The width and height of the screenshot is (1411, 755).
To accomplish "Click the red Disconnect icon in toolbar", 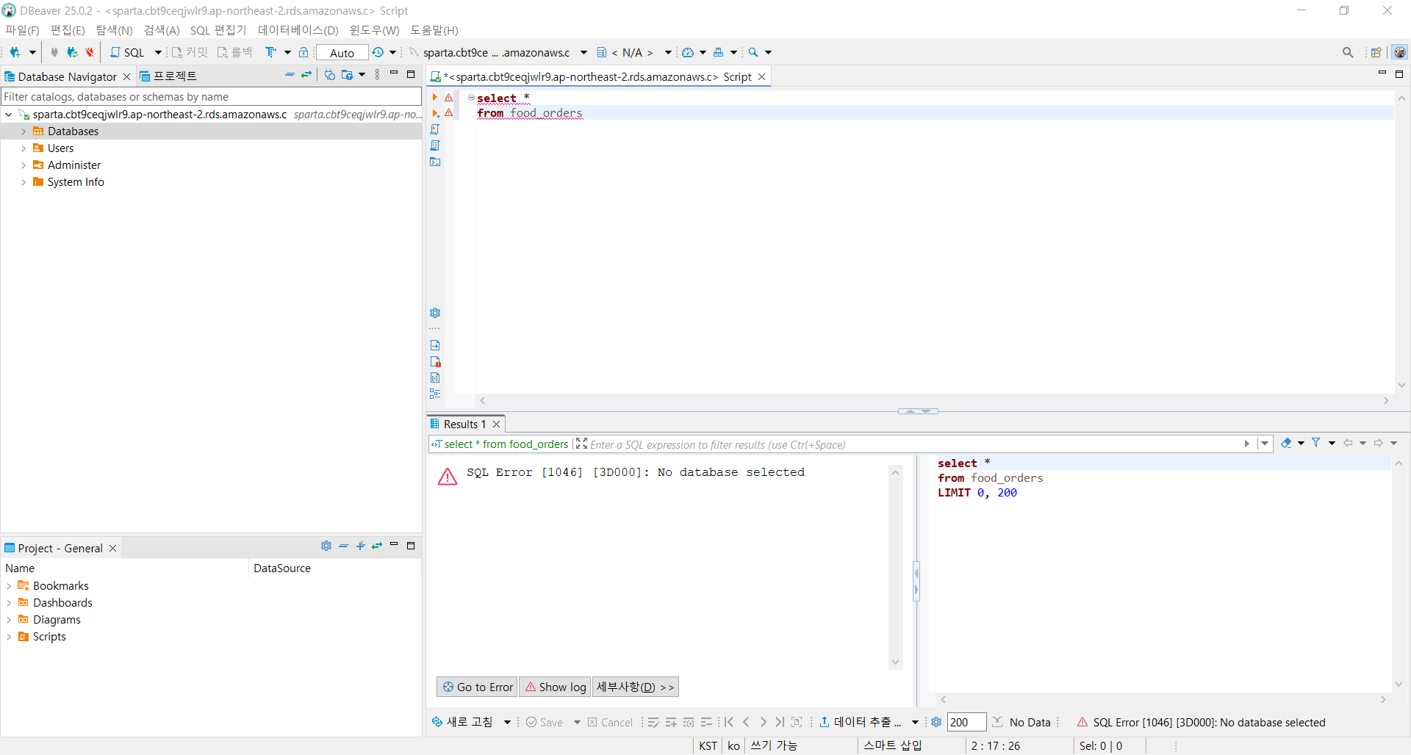I will tap(90, 52).
